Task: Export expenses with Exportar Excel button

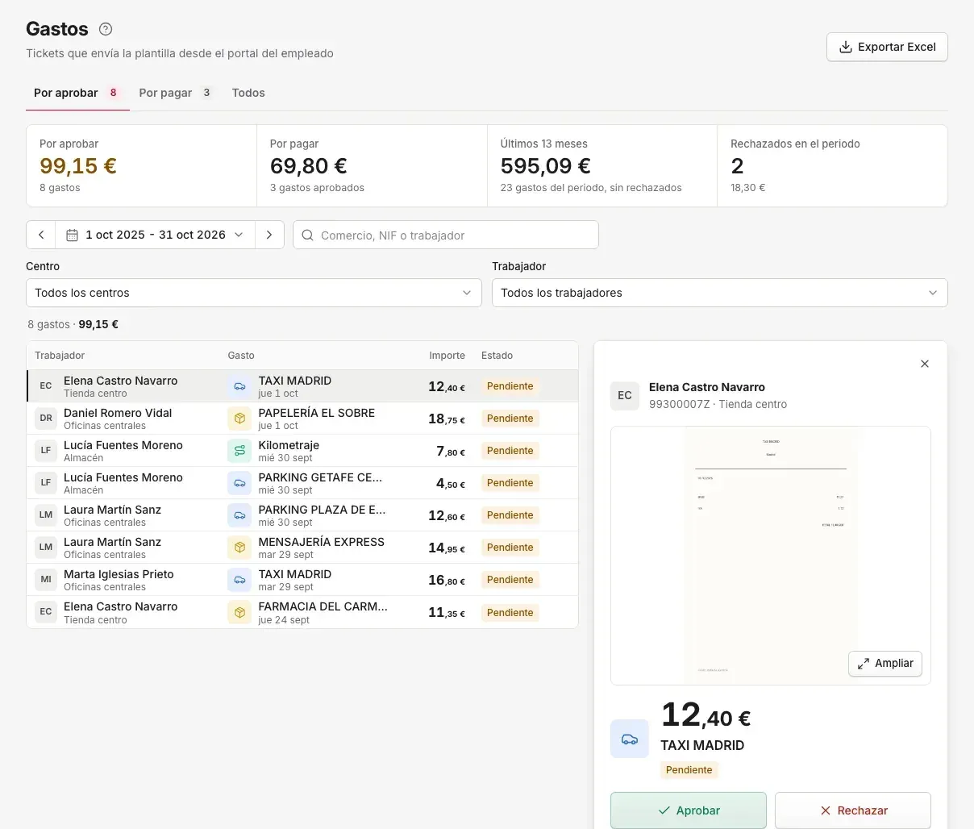Action: coord(887,47)
